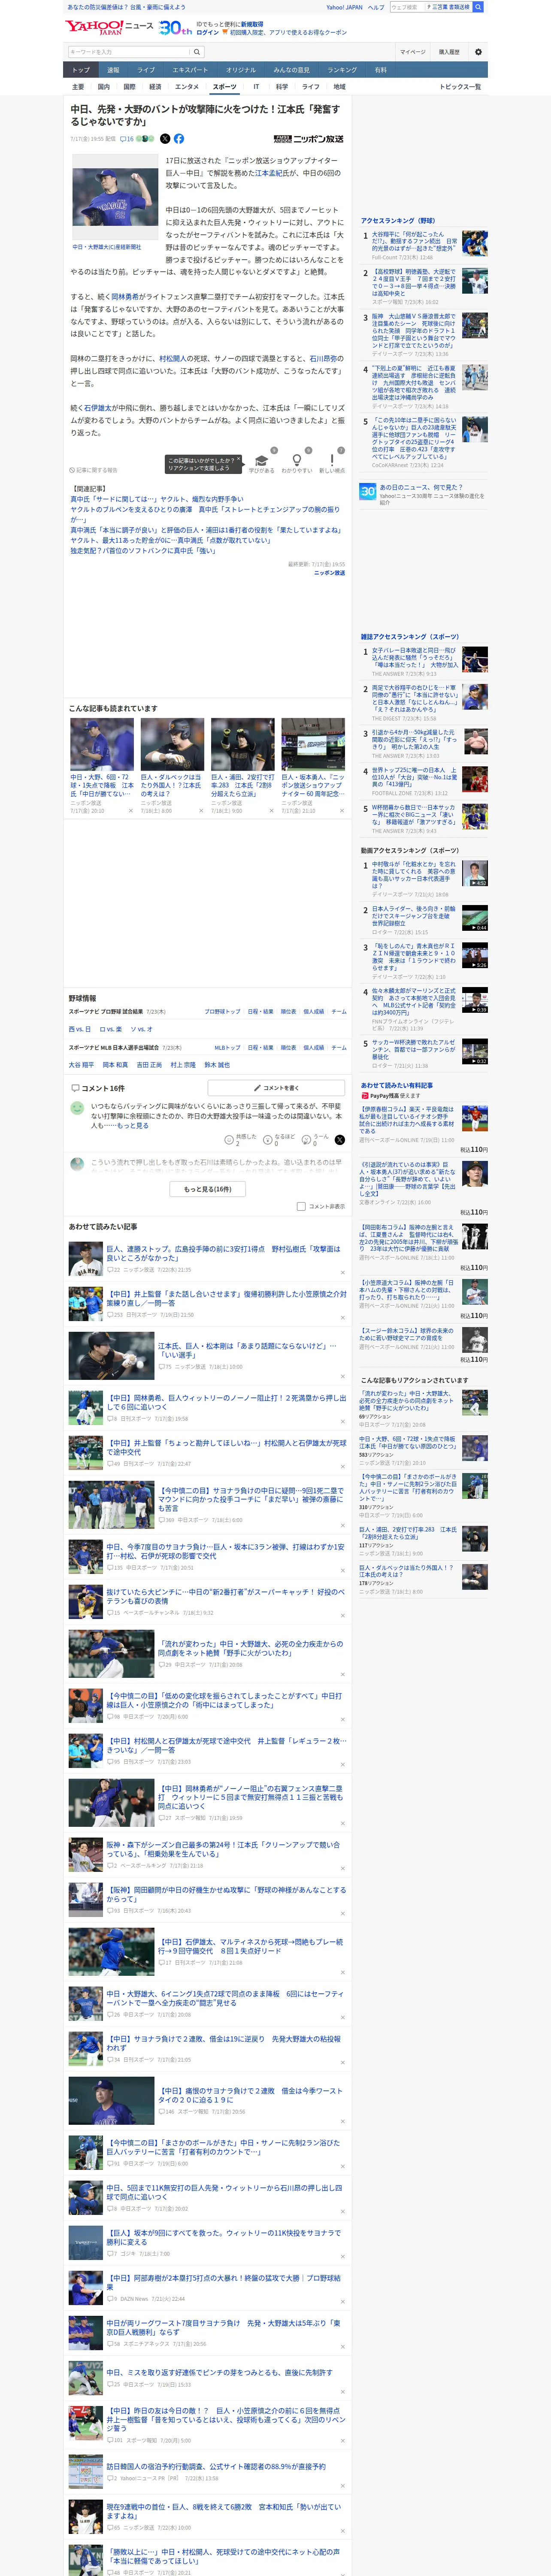The width and height of the screenshot is (551, 2576).
Task: Switch to the ライブ tab
Action: [x=146, y=70]
